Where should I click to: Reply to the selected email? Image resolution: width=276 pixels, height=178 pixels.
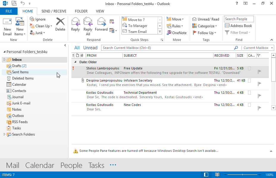pos(75,24)
